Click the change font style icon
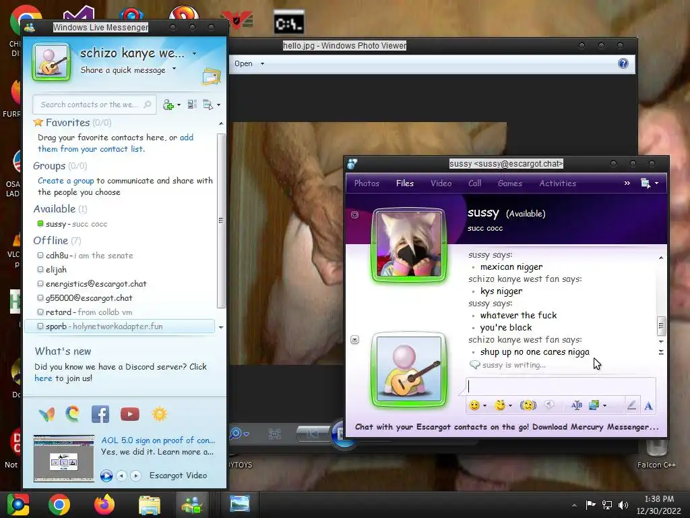This screenshot has height=518, width=690. point(577,405)
